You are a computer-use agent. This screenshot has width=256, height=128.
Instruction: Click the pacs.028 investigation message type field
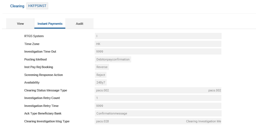point(135,121)
